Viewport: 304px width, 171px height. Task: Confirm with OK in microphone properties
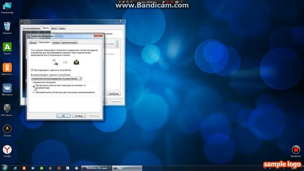click(x=63, y=116)
